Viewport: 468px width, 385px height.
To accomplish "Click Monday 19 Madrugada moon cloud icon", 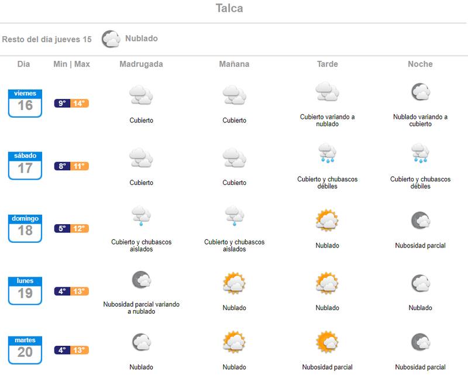I will [x=141, y=279].
